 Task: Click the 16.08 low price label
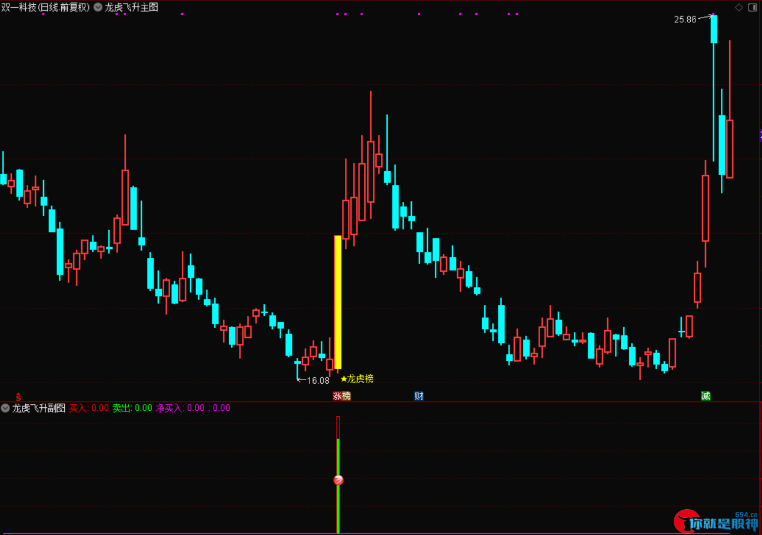pyautogui.click(x=318, y=381)
